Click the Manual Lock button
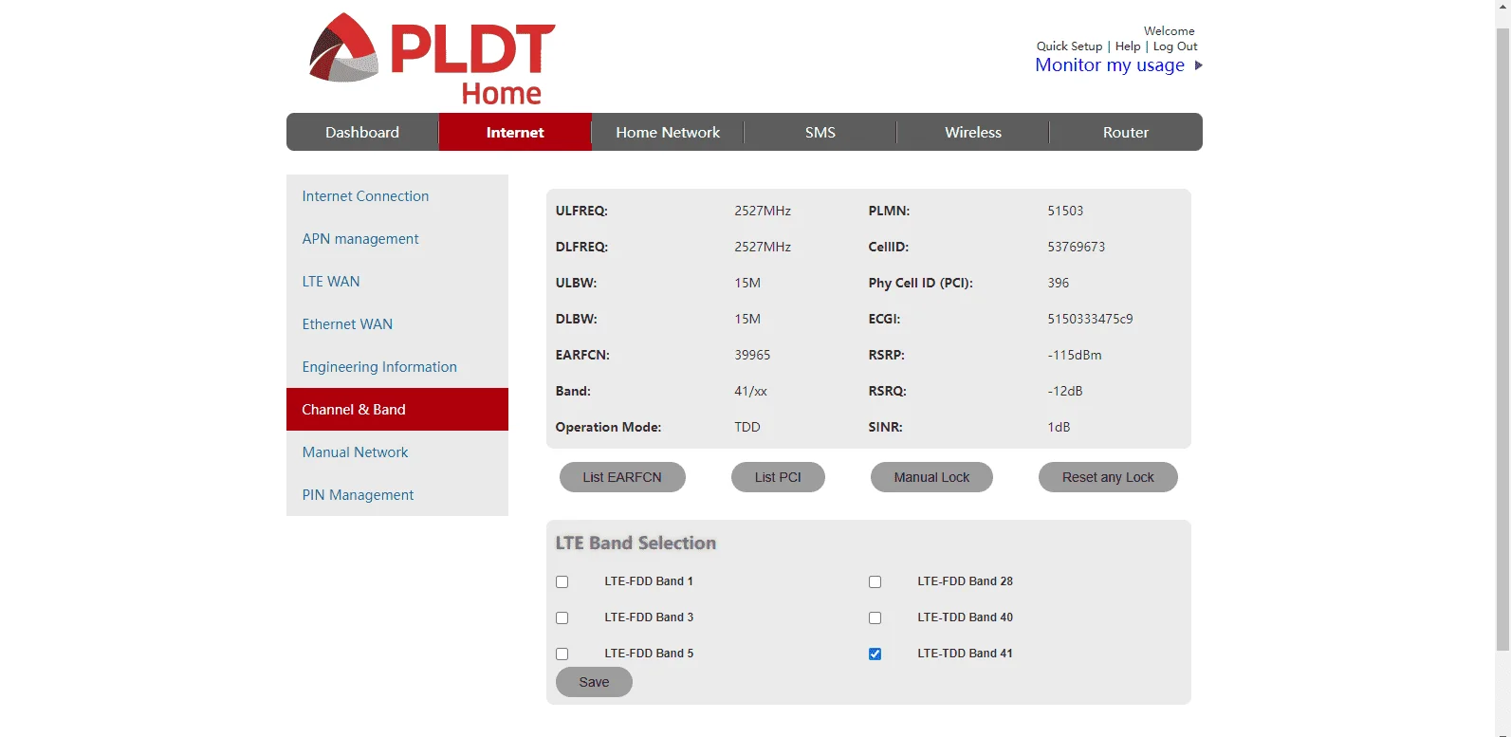This screenshot has height=737, width=1511. (931, 477)
